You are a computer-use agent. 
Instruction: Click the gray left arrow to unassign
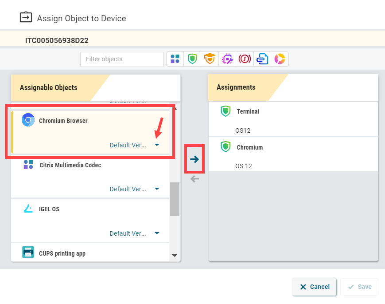(194, 179)
